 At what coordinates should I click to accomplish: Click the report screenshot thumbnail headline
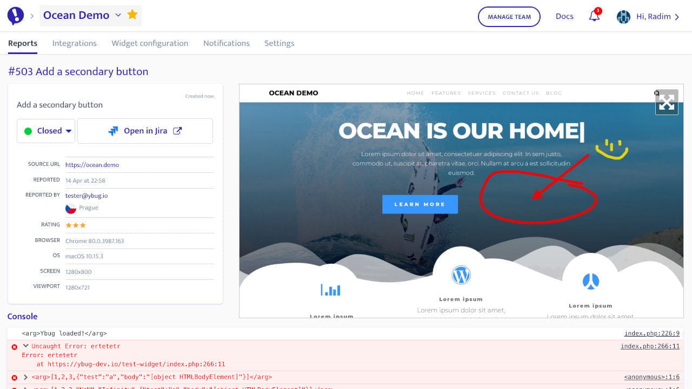pyautogui.click(x=462, y=131)
